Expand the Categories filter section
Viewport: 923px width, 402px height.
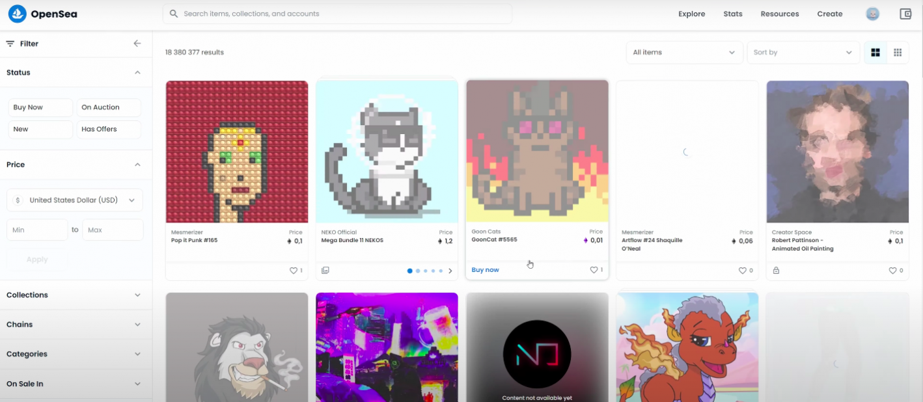pos(76,355)
